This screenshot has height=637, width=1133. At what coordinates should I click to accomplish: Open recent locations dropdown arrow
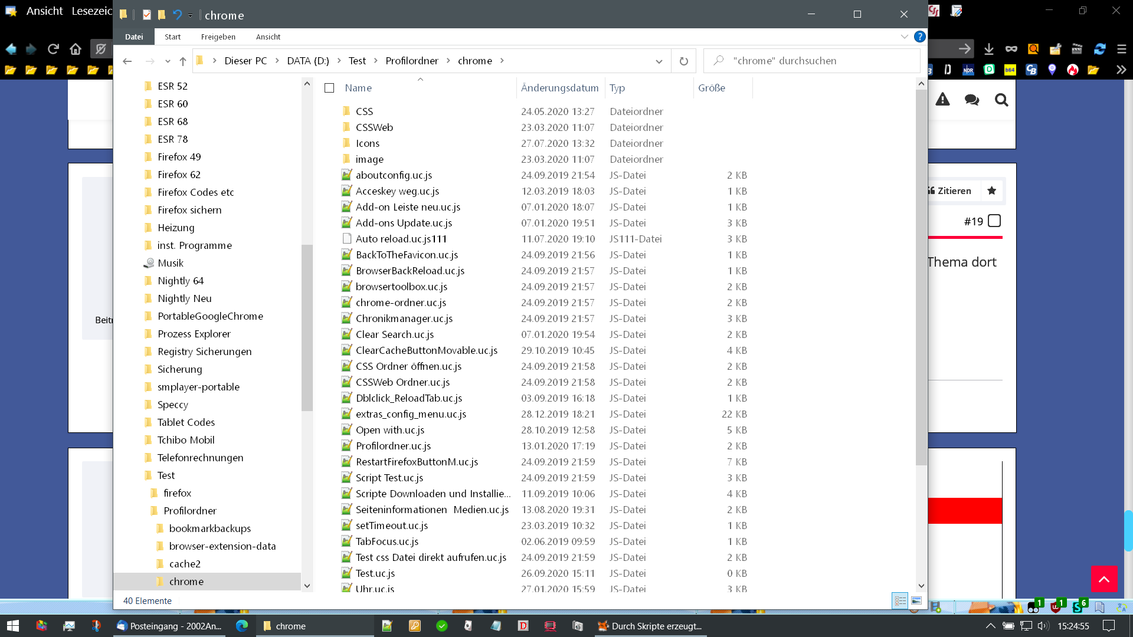(168, 61)
